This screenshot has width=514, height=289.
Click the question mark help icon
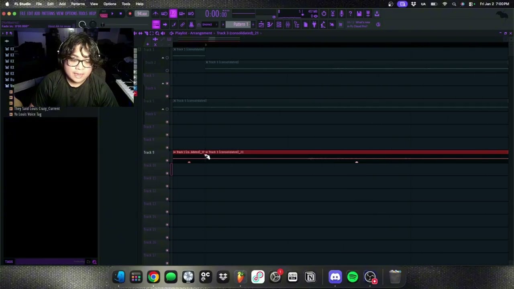click(350, 14)
